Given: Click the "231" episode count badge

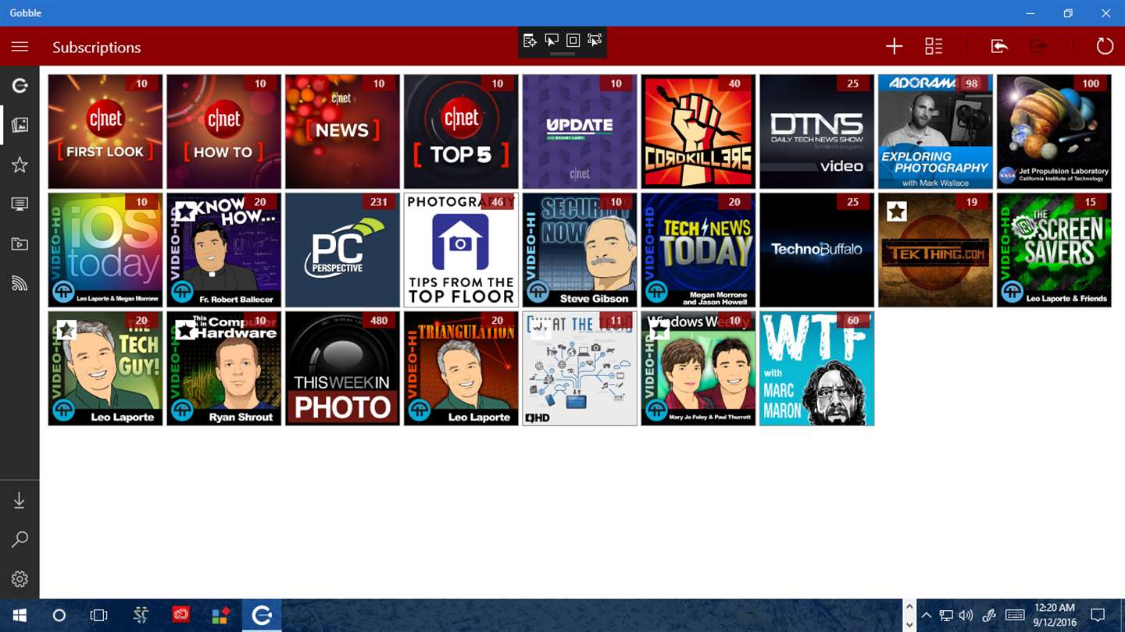Looking at the screenshot, I should [379, 202].
